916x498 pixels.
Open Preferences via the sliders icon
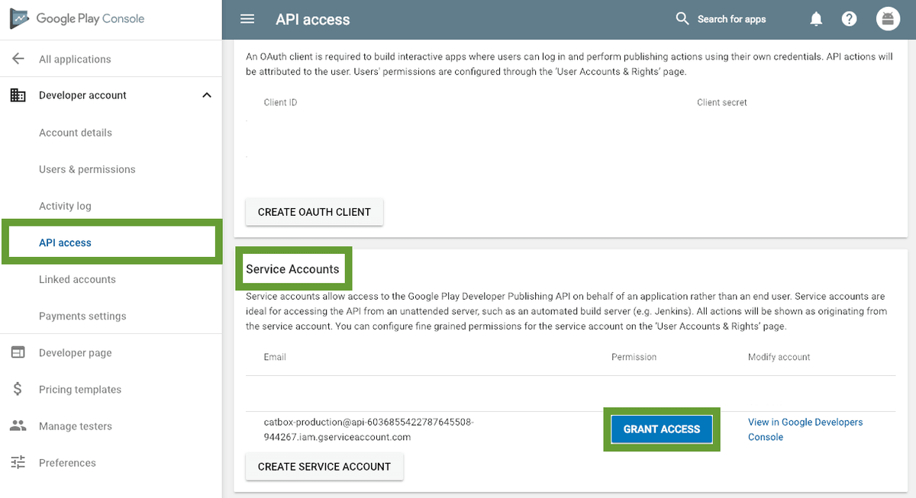(x=18, y=462)
